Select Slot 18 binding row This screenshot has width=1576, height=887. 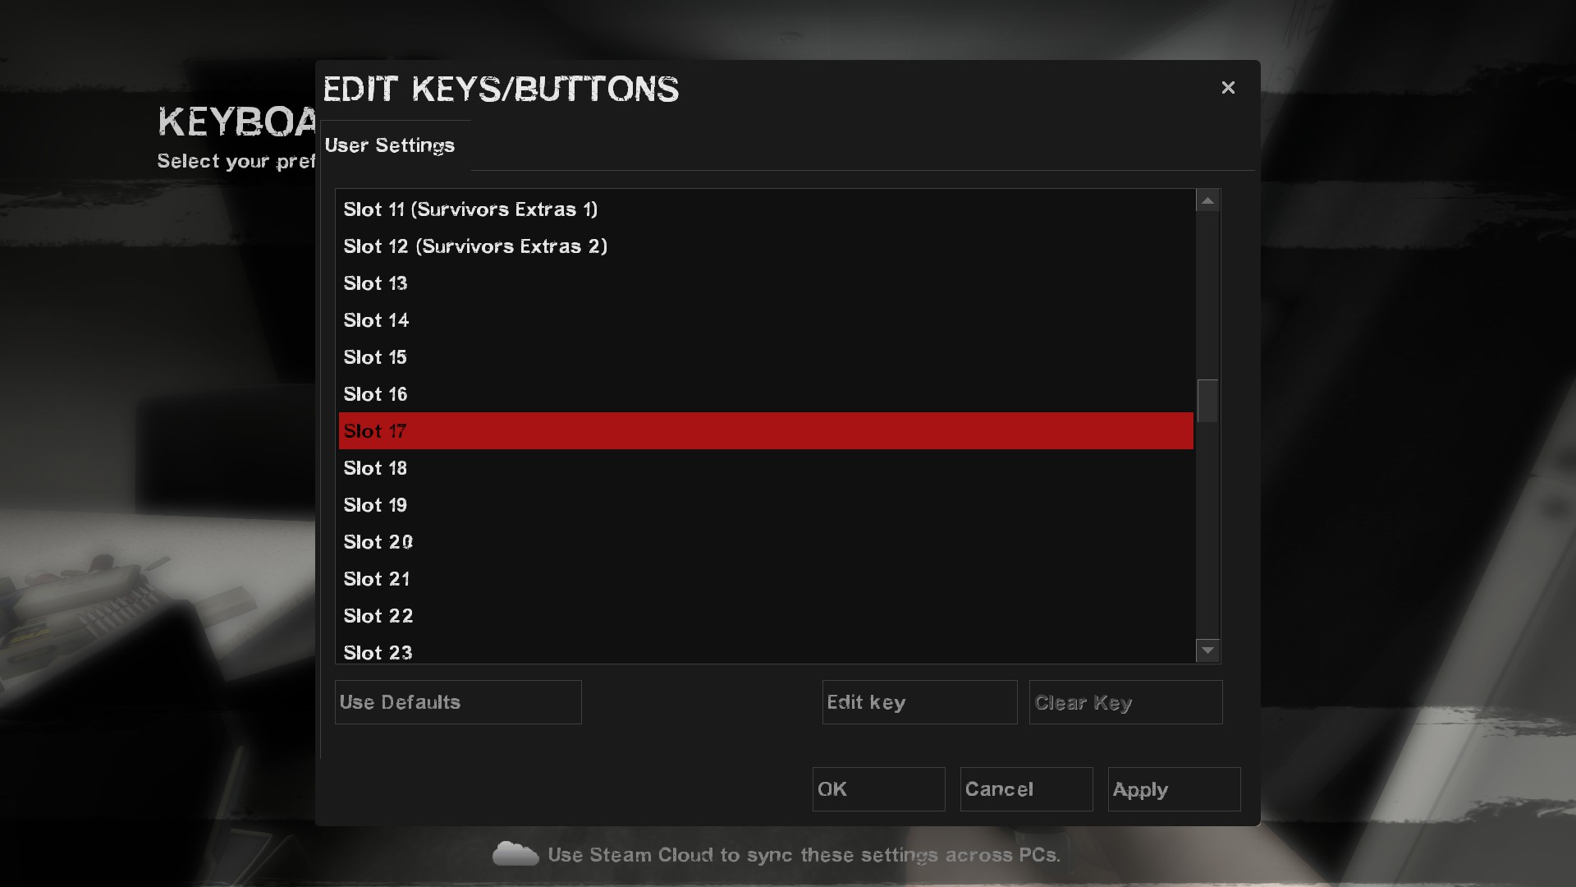point(375,468)
